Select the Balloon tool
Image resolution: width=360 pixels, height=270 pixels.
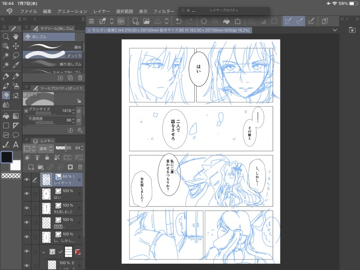(16, 135)
